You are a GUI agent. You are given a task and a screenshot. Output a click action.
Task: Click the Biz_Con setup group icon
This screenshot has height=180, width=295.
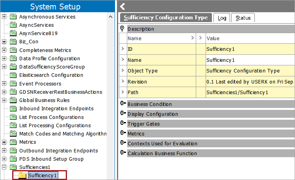(13, 41)
